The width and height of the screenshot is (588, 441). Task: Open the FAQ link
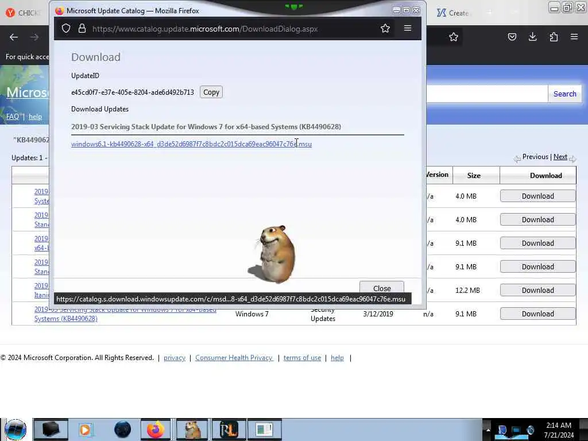pos(13,117)
